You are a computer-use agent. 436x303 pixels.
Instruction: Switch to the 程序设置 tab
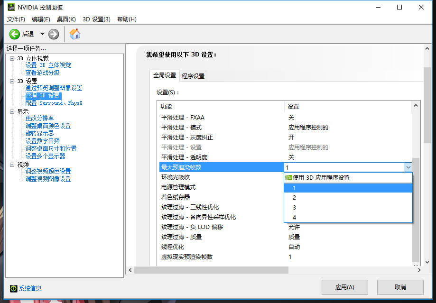[x=192, y=75]
